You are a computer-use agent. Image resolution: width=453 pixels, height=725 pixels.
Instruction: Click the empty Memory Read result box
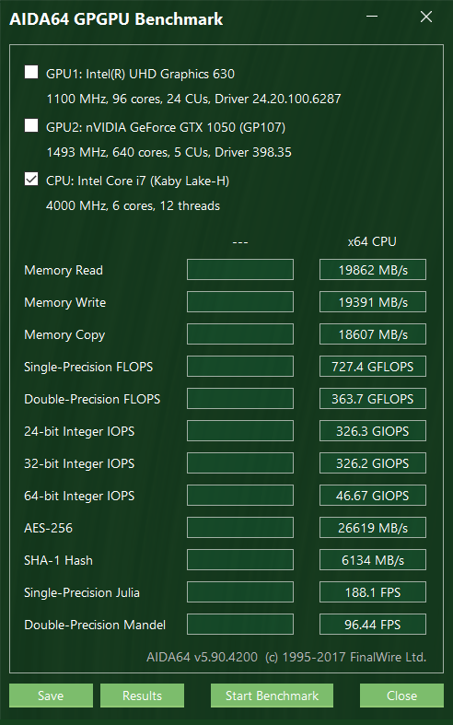pos(240,270)
